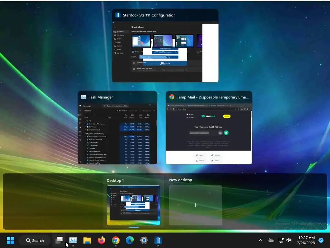
Task: Open the Settings gear on the taskbar
Action: (x=144, y=240)
